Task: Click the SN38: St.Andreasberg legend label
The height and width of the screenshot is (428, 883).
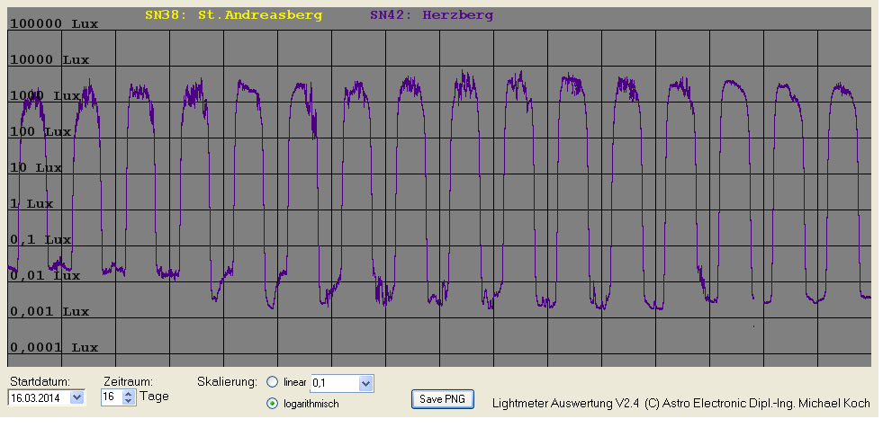Action: pos(234,16)
